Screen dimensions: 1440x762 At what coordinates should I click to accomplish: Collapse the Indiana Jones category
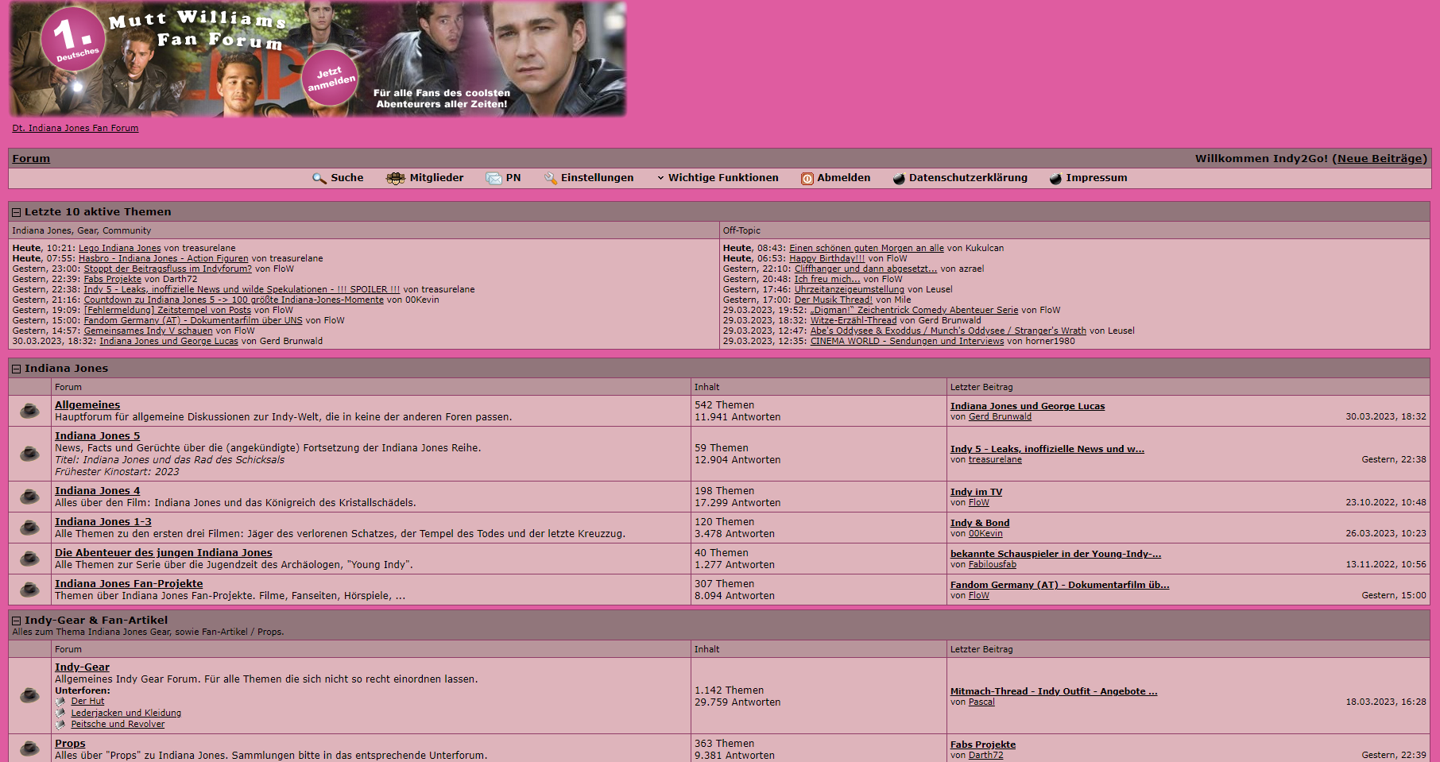16,369
